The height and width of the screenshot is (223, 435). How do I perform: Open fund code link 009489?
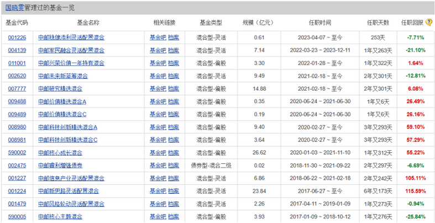point(17,114)
